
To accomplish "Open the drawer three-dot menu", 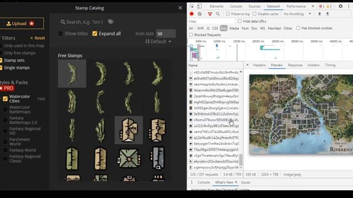I will coord(191,182).
